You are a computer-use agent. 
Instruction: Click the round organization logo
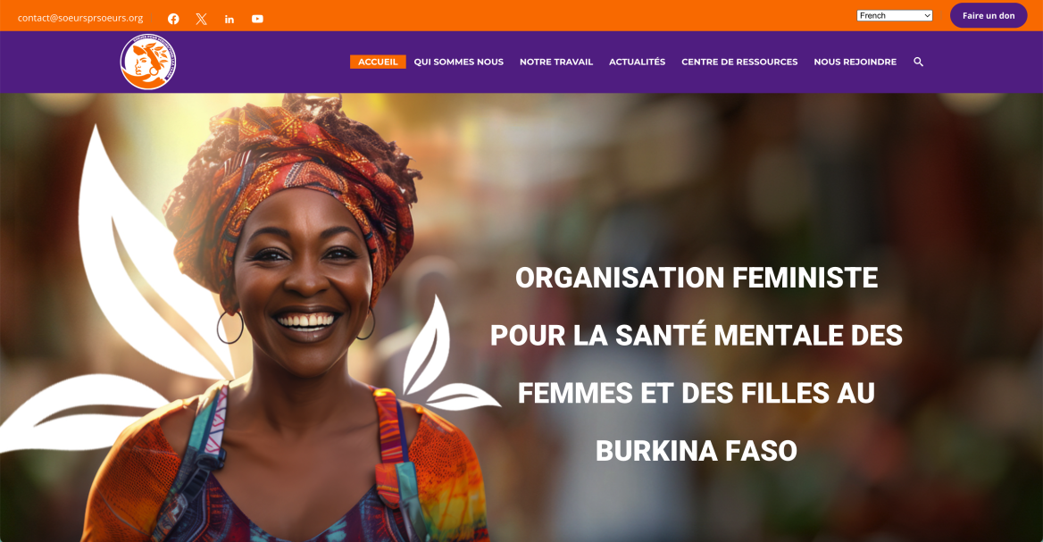(148, 62)
